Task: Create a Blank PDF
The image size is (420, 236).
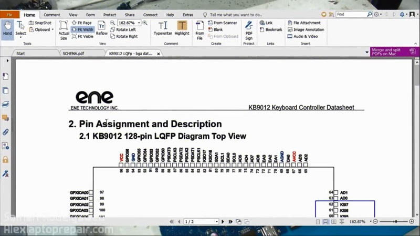Action: (x=215, y=29)
